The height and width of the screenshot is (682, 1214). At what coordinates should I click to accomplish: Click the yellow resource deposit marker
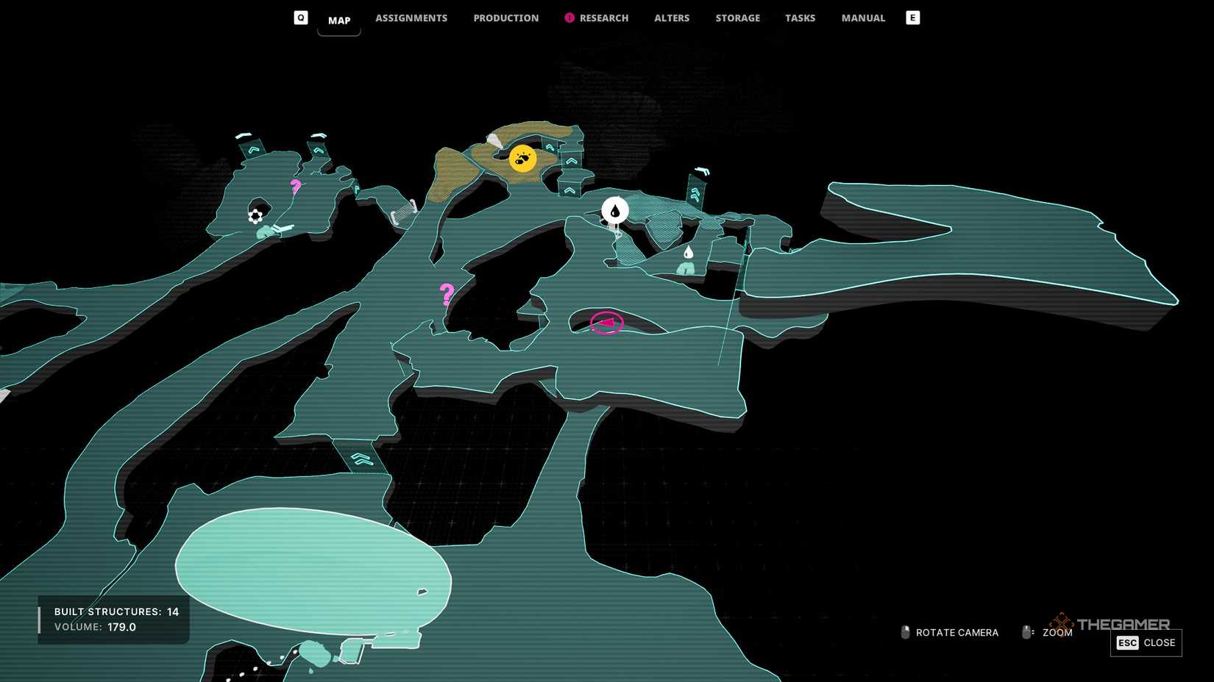(x=522, y=158)
